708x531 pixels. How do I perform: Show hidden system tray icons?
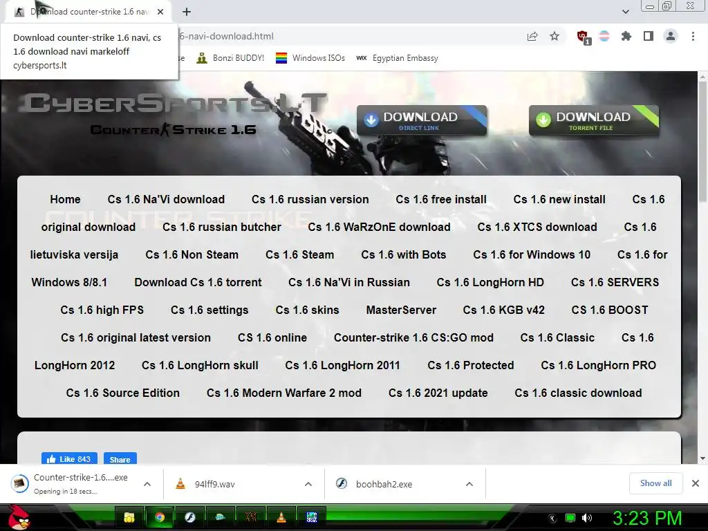pos(552,518)
